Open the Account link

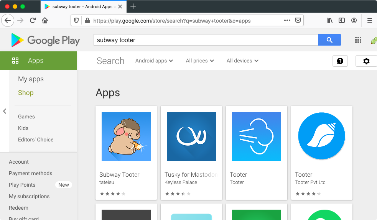(19, 162)
